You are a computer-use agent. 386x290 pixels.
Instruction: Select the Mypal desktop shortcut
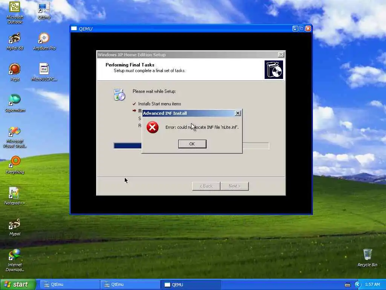pos(15,227)
